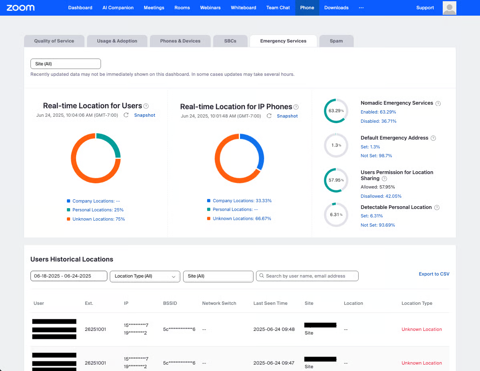Expand the Location Type (All) dropdown
This screenshot has width=480, height=371.
[x=145, y=276]
